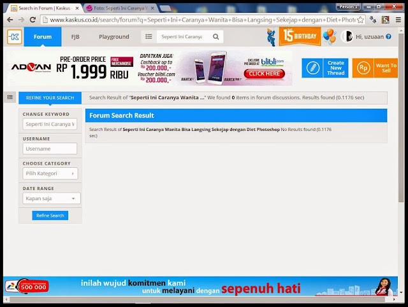This screenshot has height=307, width=408.
Task: Click the Rp coin icon
Action: [363, 68]
